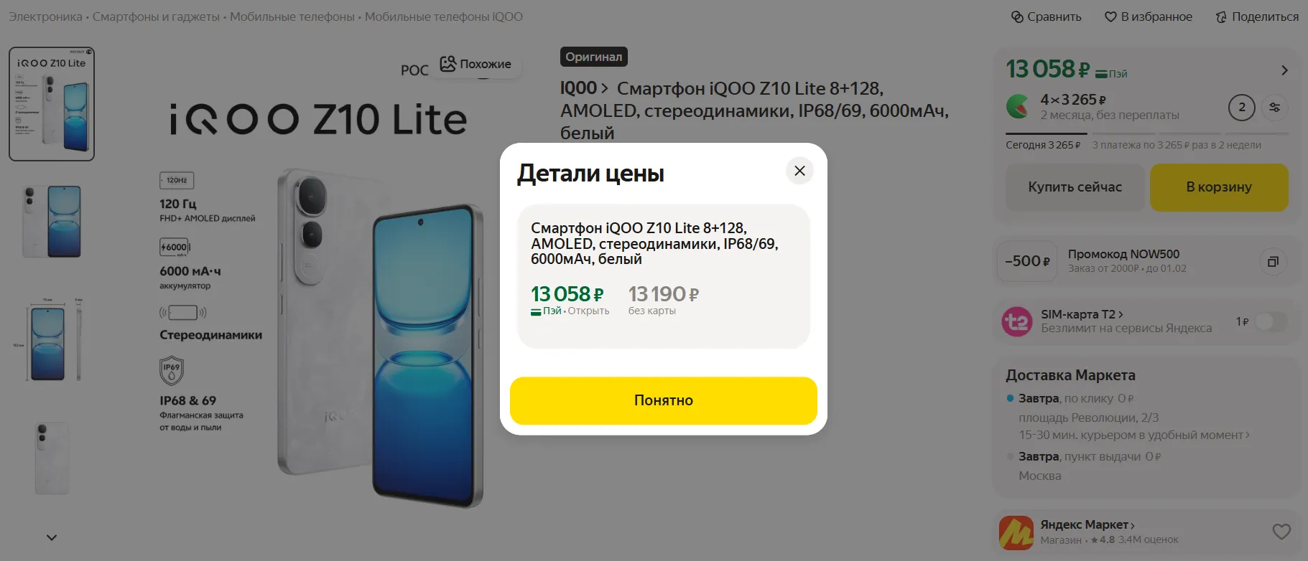Viewport: 1308px width, 561px height.
Task: Copy the NOW500 promo code
Action: click(1272, 262)
